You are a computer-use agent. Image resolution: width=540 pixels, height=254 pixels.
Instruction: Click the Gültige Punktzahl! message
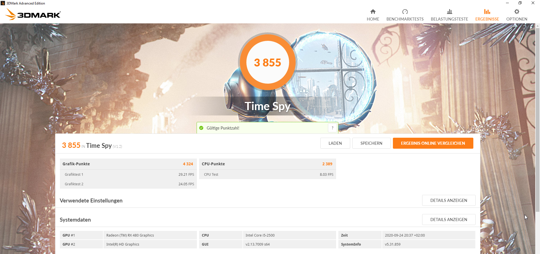coord(223,128)
